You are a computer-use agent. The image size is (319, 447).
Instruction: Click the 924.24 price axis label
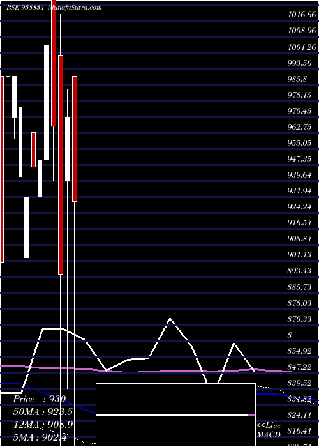point(299,207)
